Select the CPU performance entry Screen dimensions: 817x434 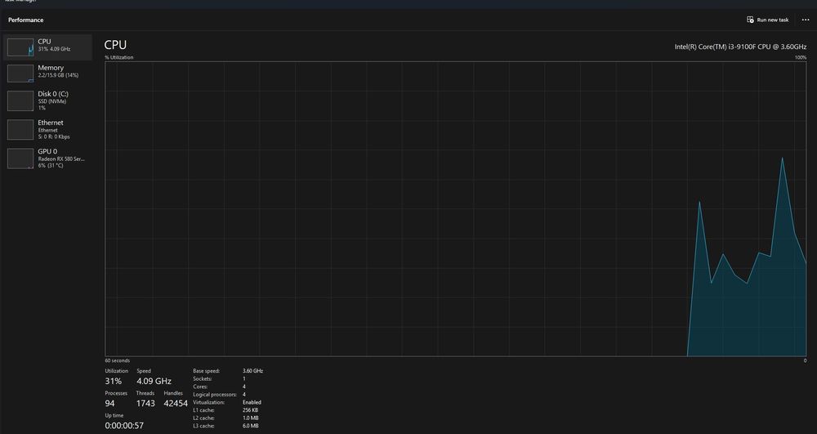47,47
